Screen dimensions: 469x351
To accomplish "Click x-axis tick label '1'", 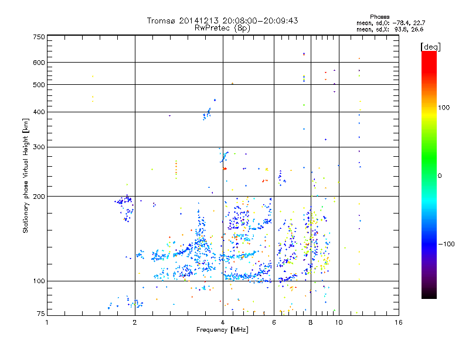I will [47, 322].
